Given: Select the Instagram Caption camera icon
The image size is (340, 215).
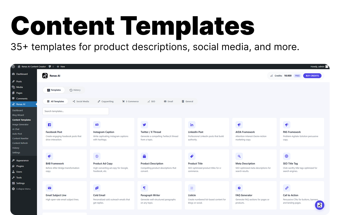Looking at the screenshot, I should point(97,125).
